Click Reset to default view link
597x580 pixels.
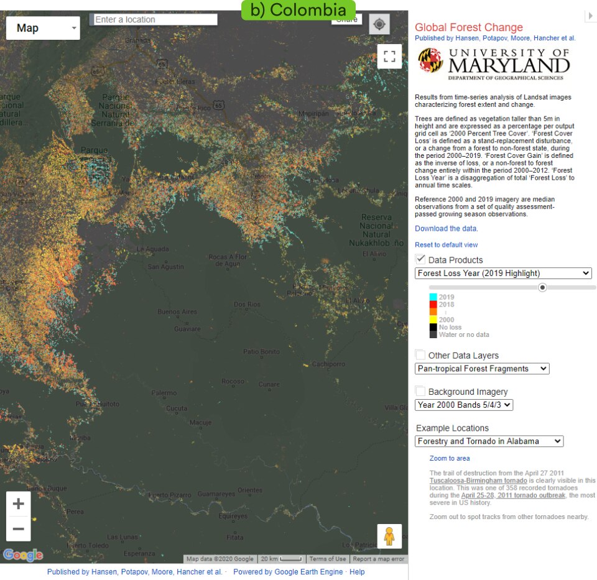click(x=447, y=245)
